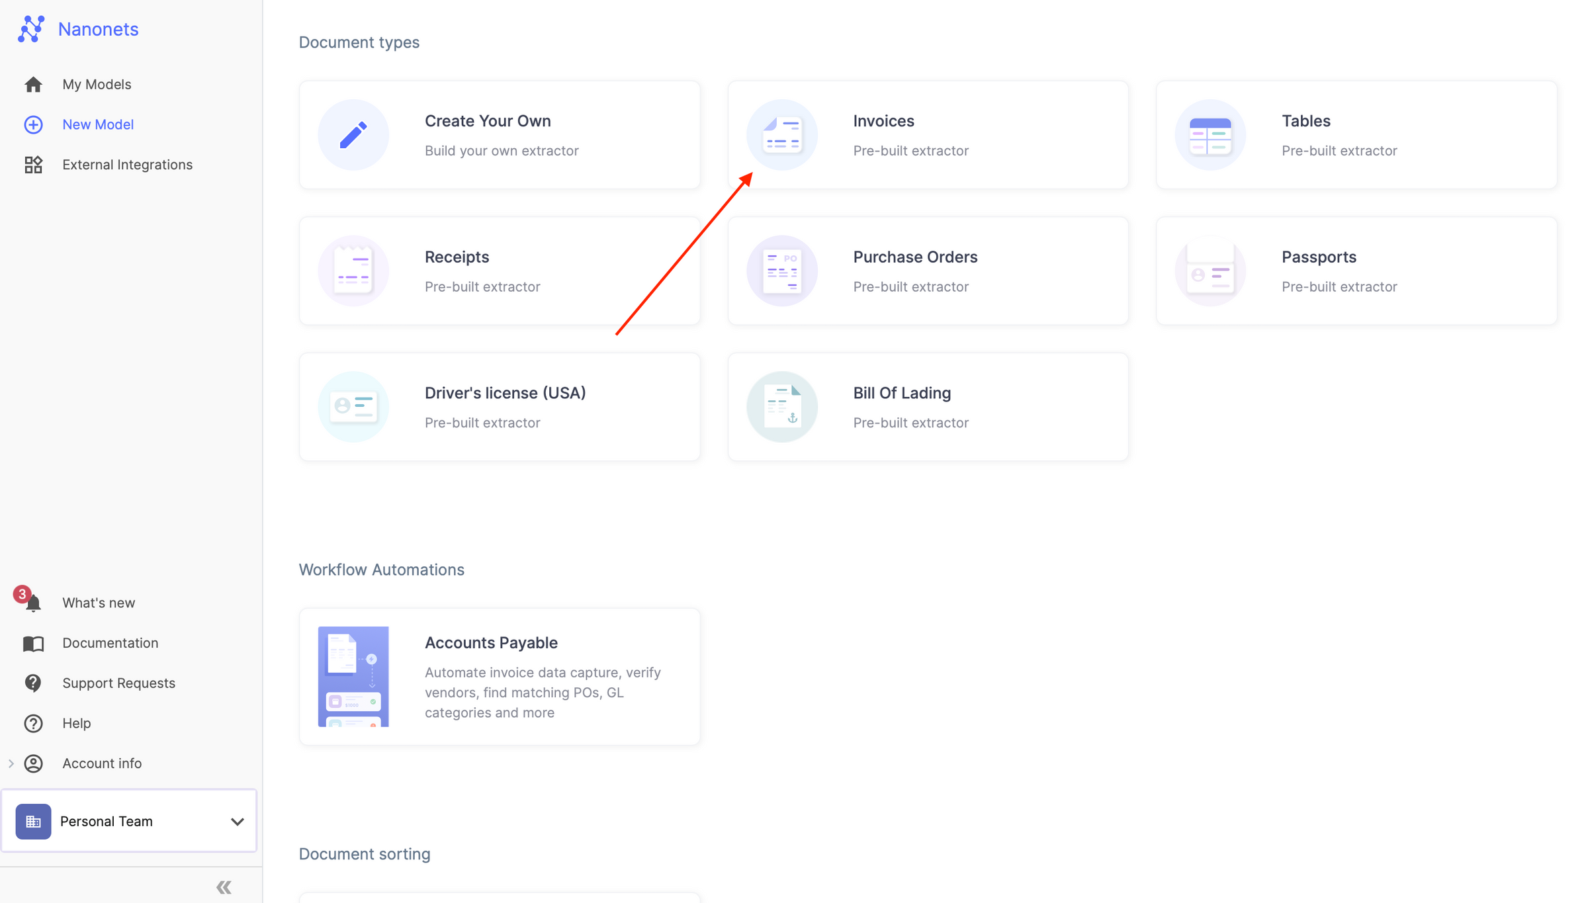Image resolution: width=1588 pixels, height=903 pixels.
Task: Click the Tables extractor icon
Action: pos(1210,135)
